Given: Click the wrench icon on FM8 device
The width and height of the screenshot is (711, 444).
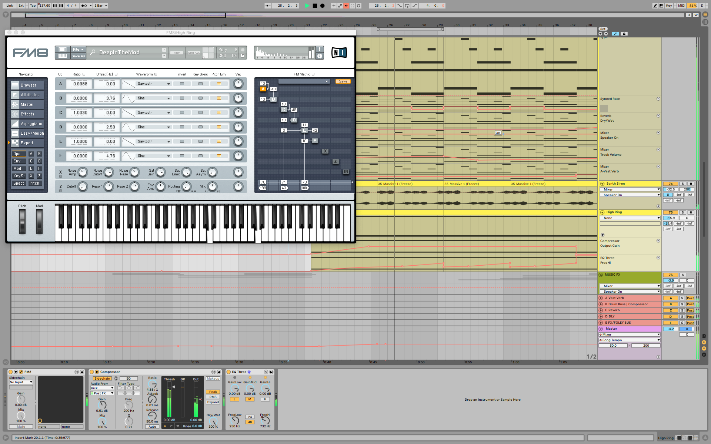Looking at the screenshot, I should pos(21,372).
